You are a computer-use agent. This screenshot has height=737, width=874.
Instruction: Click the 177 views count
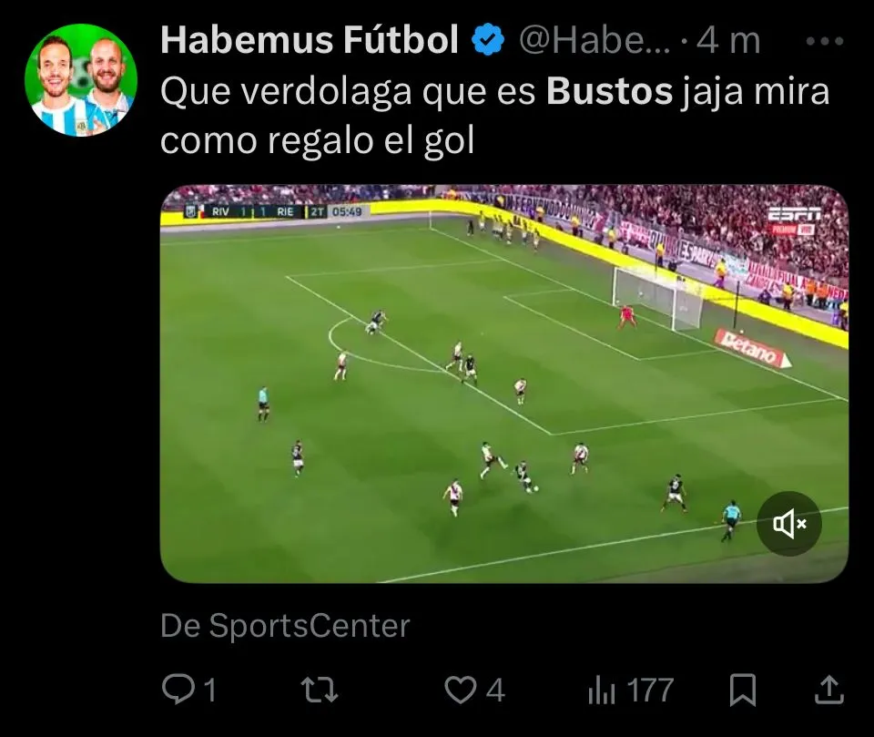click(650, 691)
